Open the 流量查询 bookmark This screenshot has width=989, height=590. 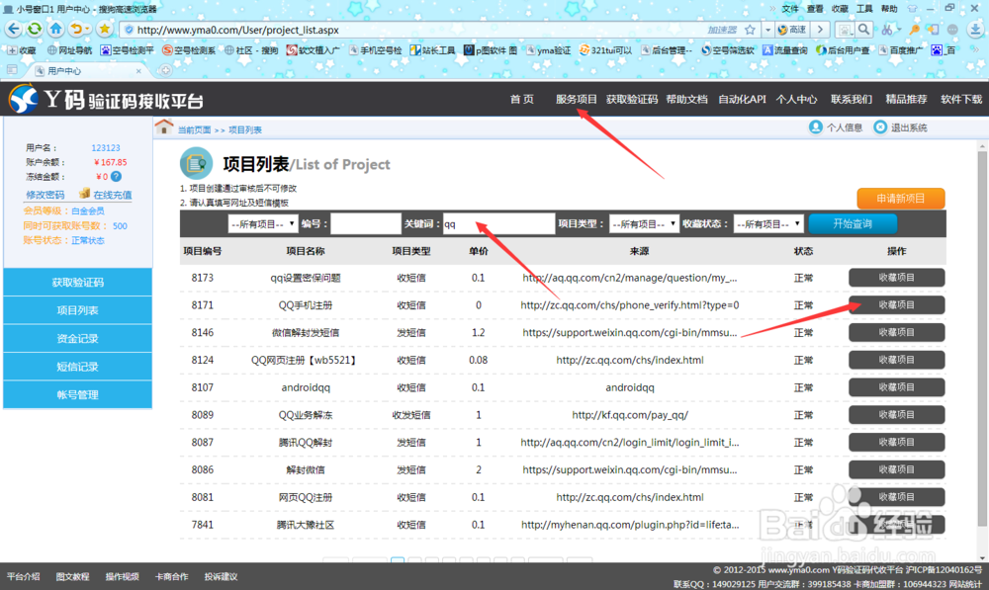click(784, 50)
